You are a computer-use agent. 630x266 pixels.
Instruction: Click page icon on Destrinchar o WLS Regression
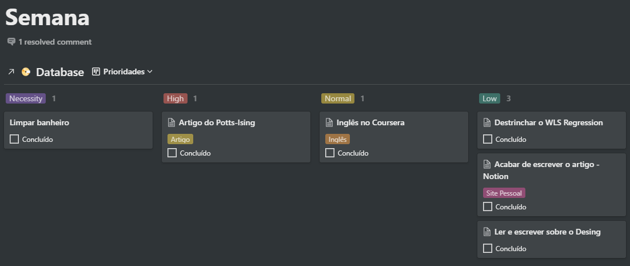[487, 122]
